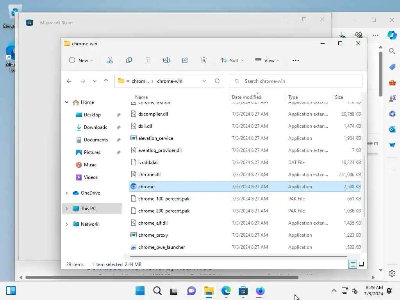Unpin Pictures using its pin icon

pyautogui.click(x=119, y=152)
